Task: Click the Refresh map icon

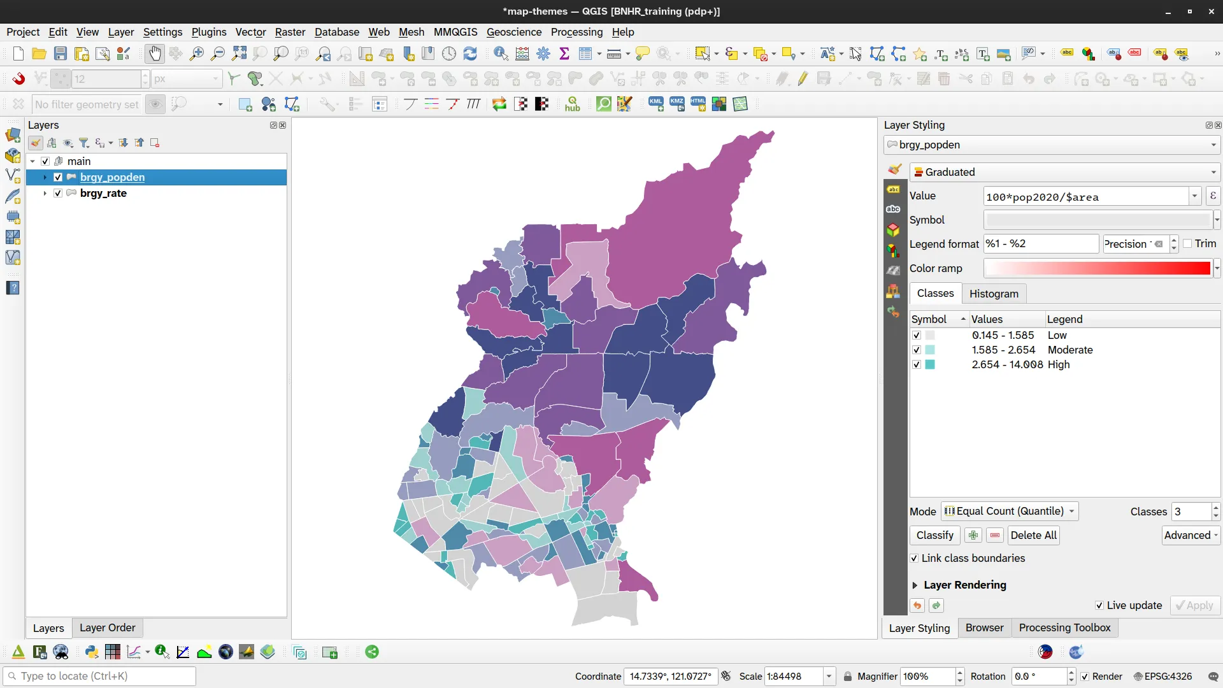Action: pyautogui.click(x=470, y=54)
